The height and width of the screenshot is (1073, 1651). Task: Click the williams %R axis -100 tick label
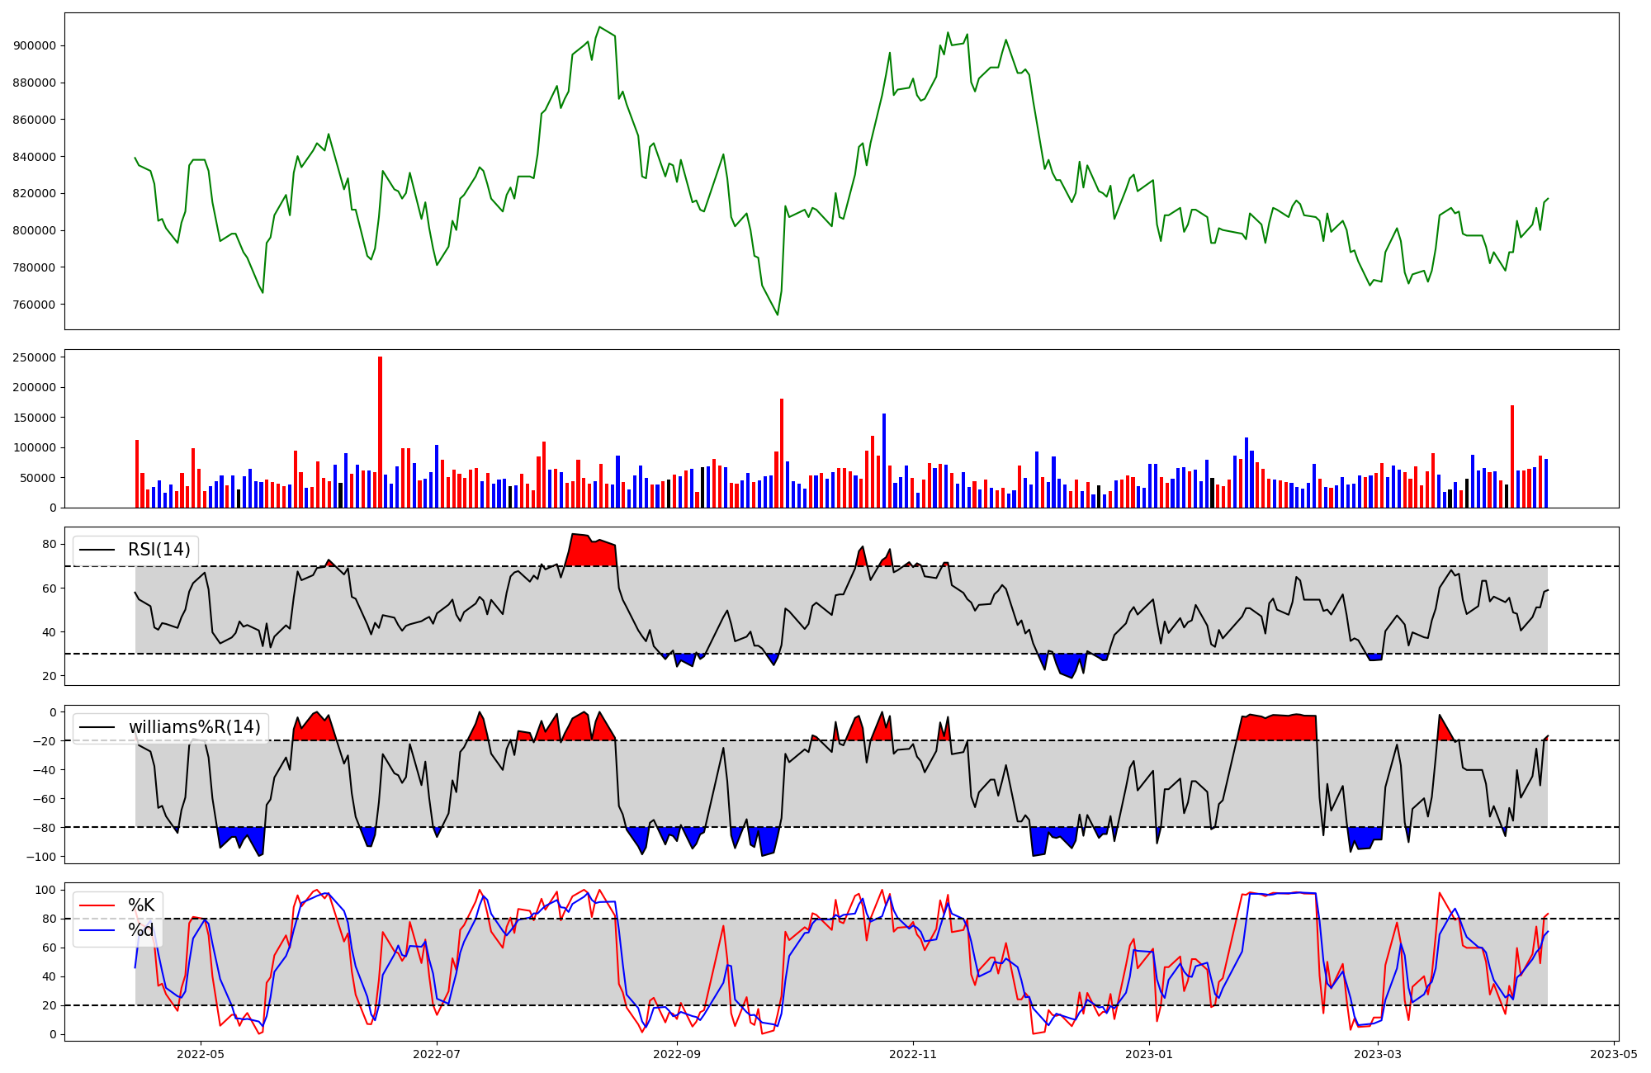click(x=40, y=857)
